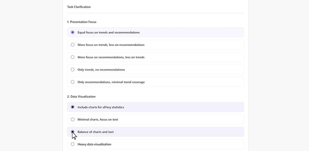This screenshot has height=151, width=309.
Task: Click the '2. Data Visualization' section heading
Action: tap(81, 97)
